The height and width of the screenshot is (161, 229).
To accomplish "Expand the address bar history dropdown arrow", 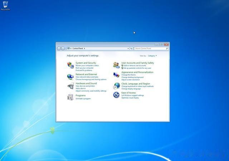I will [x=128, y=48].
